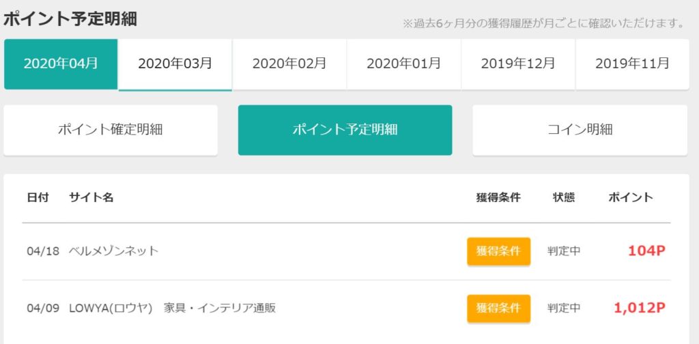Go to the 2019年12月 tab
Screen dimensions: 699x344
click(x=518, y=64)
